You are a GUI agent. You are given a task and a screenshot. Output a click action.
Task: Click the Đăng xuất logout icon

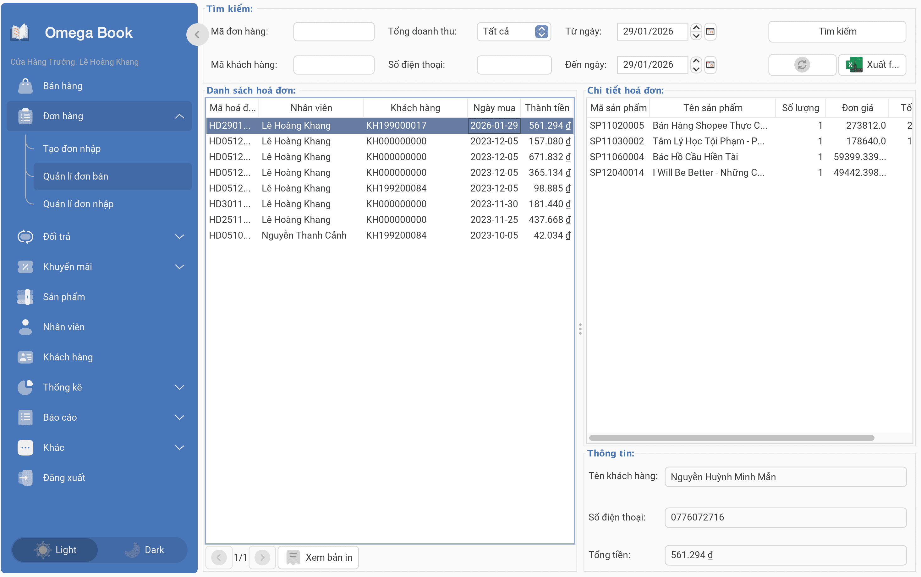pyautogui.click(x=25, y=477)
